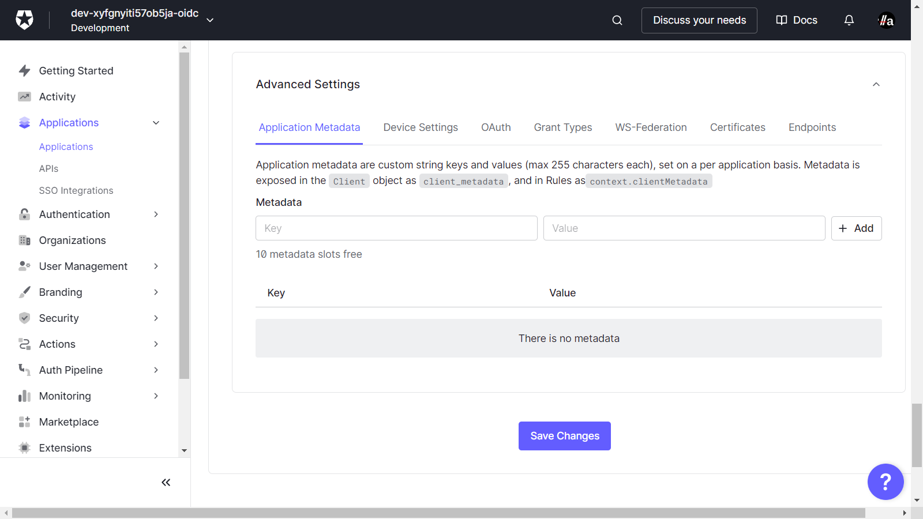This screenshot has height=519, width=923.
Task: Collapse the Applications sidebar section
Action: (156, 123)
